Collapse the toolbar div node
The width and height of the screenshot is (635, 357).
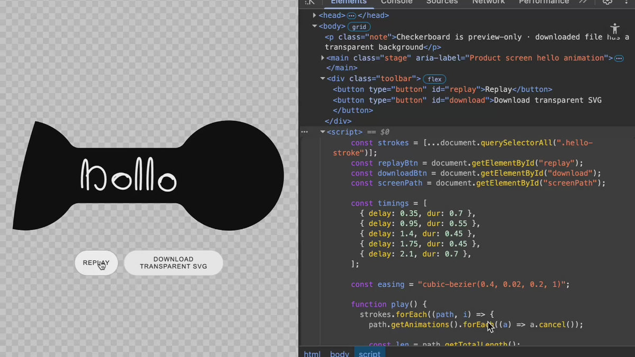point(323,79)
